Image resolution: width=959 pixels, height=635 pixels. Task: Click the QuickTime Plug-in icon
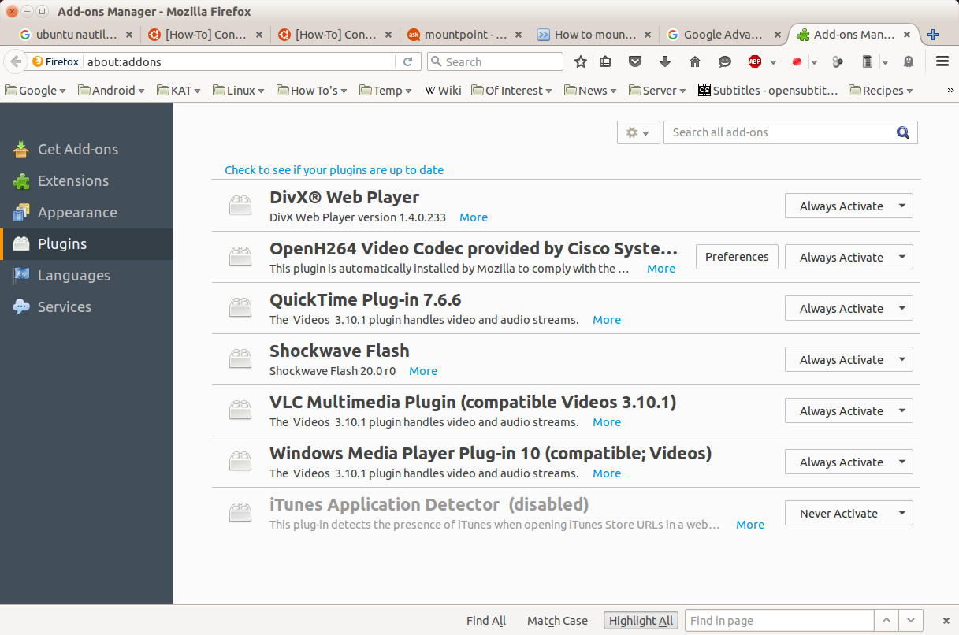[x=240, y=308]
